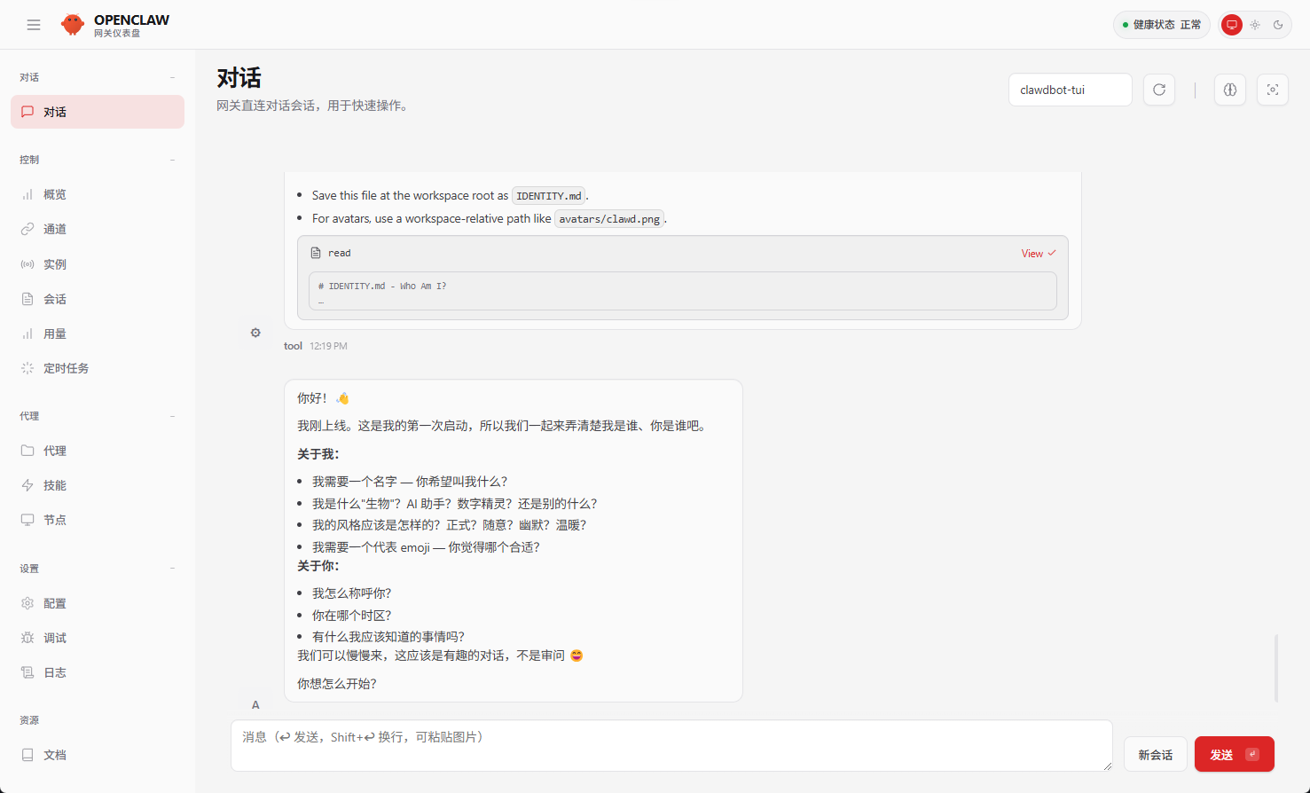
Task: Click the hamburger menu icon
Action: click(x=34, y=25)
